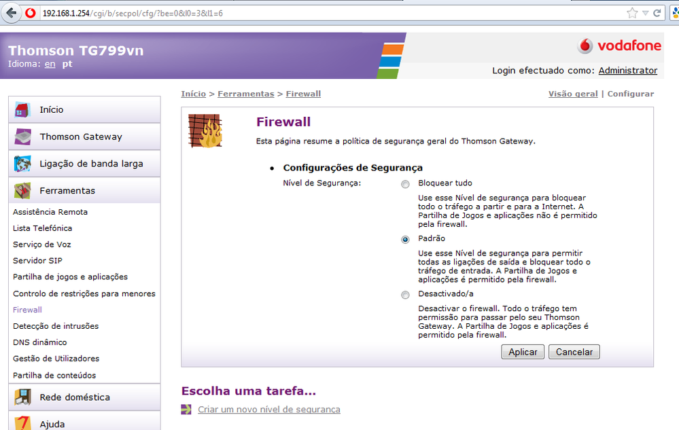
Task: Switch to the Visão geral view
Action: point(573,94)
